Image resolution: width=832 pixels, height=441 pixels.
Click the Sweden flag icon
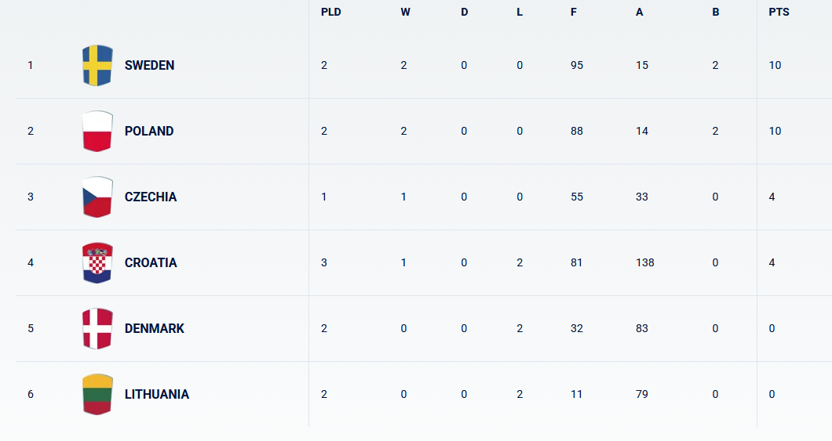point(97,65)
